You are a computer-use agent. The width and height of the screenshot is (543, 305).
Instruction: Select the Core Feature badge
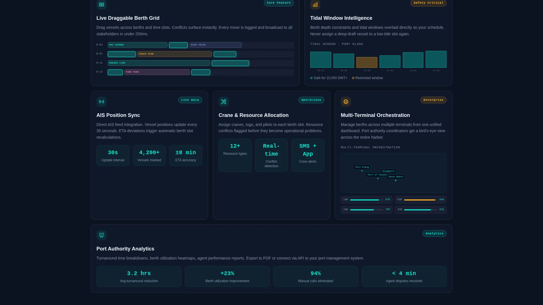[x=279, y=3]
